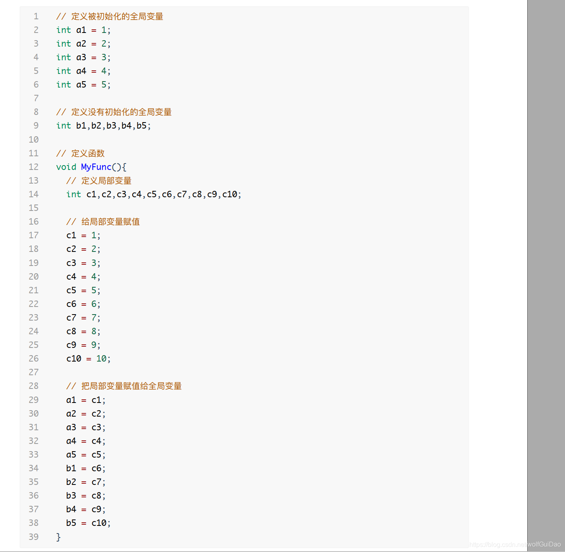Click assignment 'c3 = 3;'
The height and width of the screenshot is (552, 565).
tap(84, 263)
